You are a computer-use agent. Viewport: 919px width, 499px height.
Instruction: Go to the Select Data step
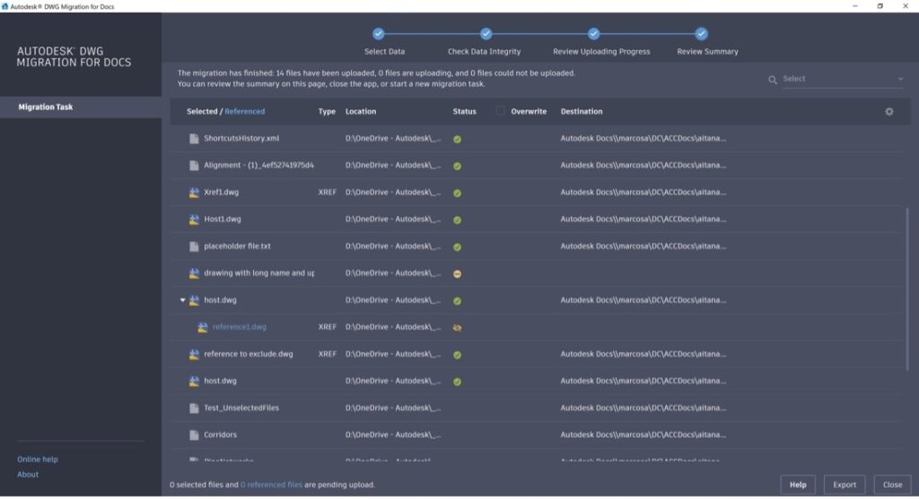point(378,34)
